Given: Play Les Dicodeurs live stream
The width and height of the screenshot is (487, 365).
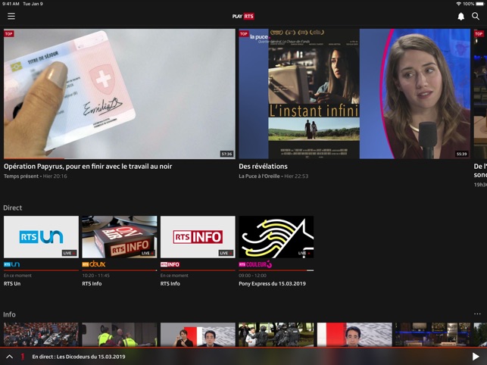Looking at the screenshot, I should (x=475, y=357).
